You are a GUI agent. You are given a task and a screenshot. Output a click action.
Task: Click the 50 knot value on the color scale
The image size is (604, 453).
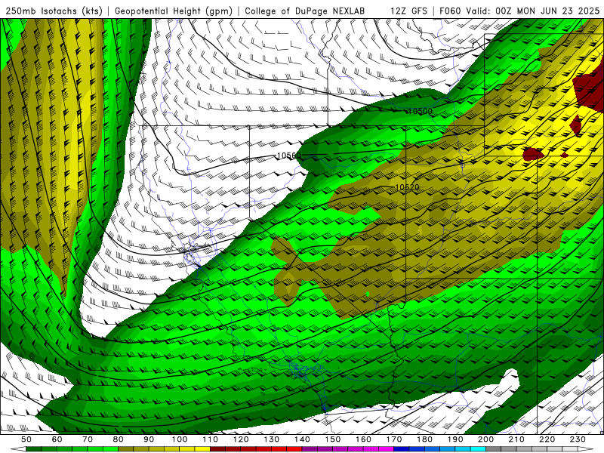26,439
